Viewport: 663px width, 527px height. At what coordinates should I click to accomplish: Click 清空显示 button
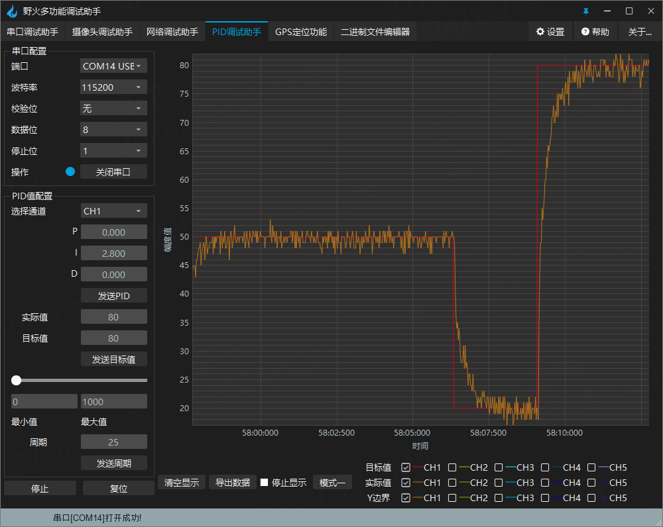coord(182,482)
